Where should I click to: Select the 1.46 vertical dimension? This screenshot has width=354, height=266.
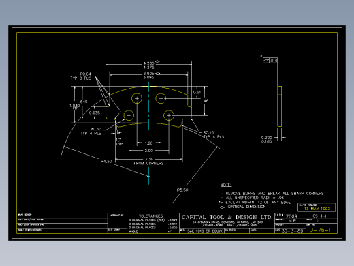[x=204, y=101]
